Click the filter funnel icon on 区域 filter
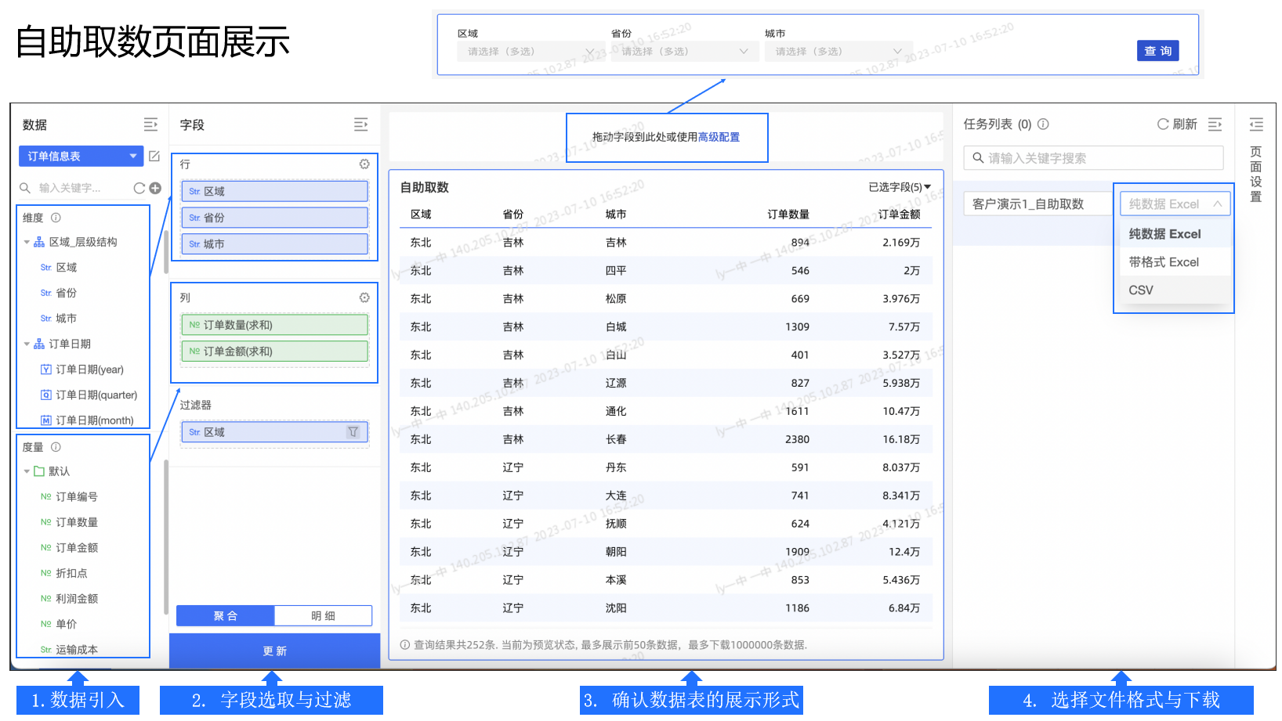 tap(353, 432)
